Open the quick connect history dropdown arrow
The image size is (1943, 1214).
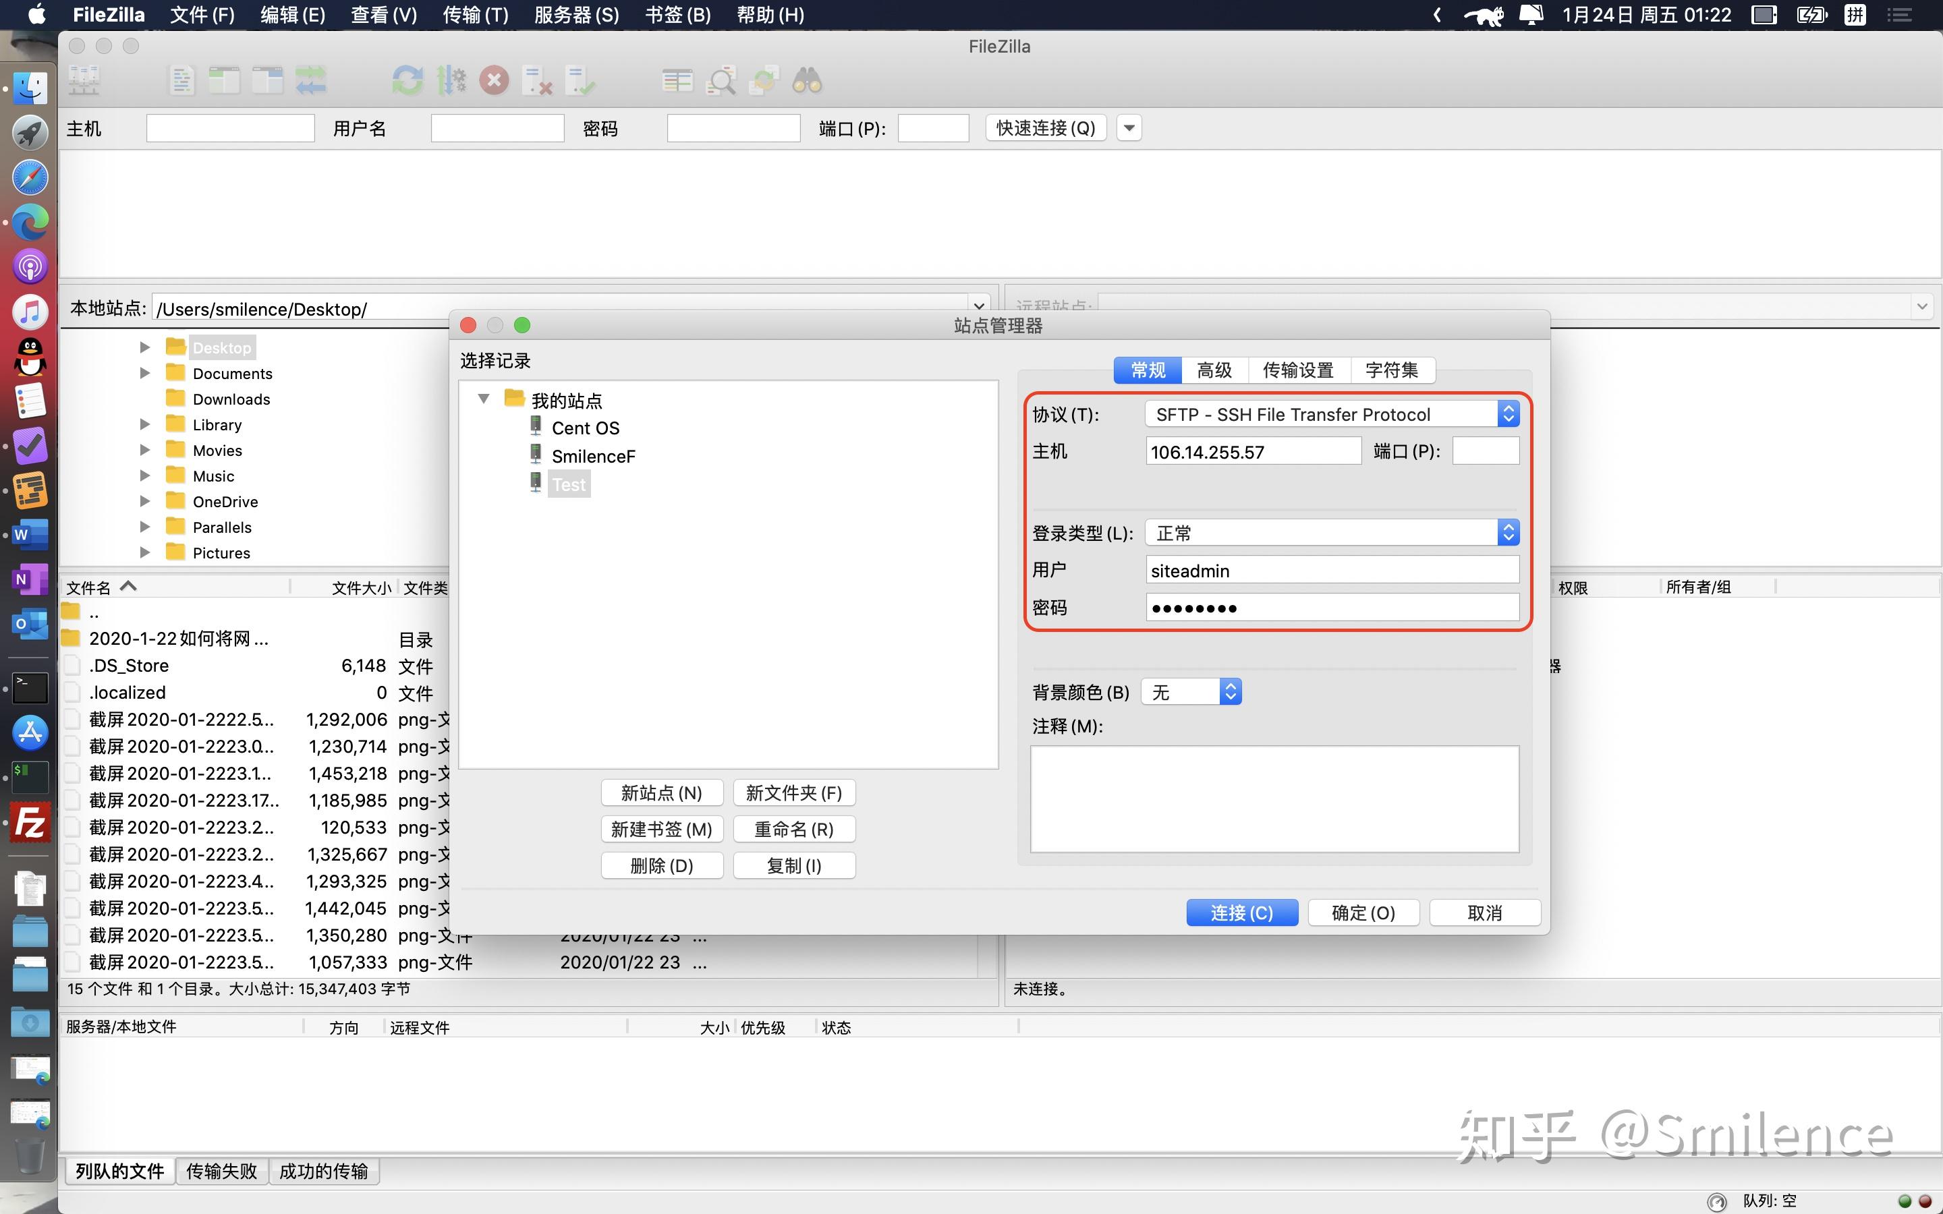coord(1129,128)
